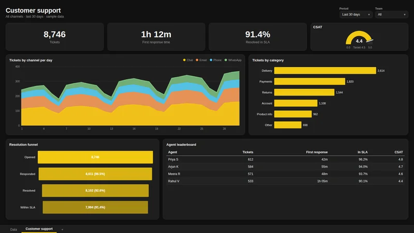Toggle the WhatsApp legend entry
The image size is (414, 233).
point(233,60)
